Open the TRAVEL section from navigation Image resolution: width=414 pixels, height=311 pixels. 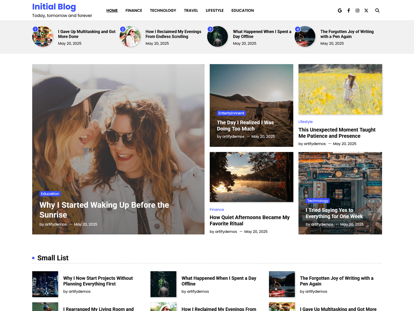tap(191, 10)
